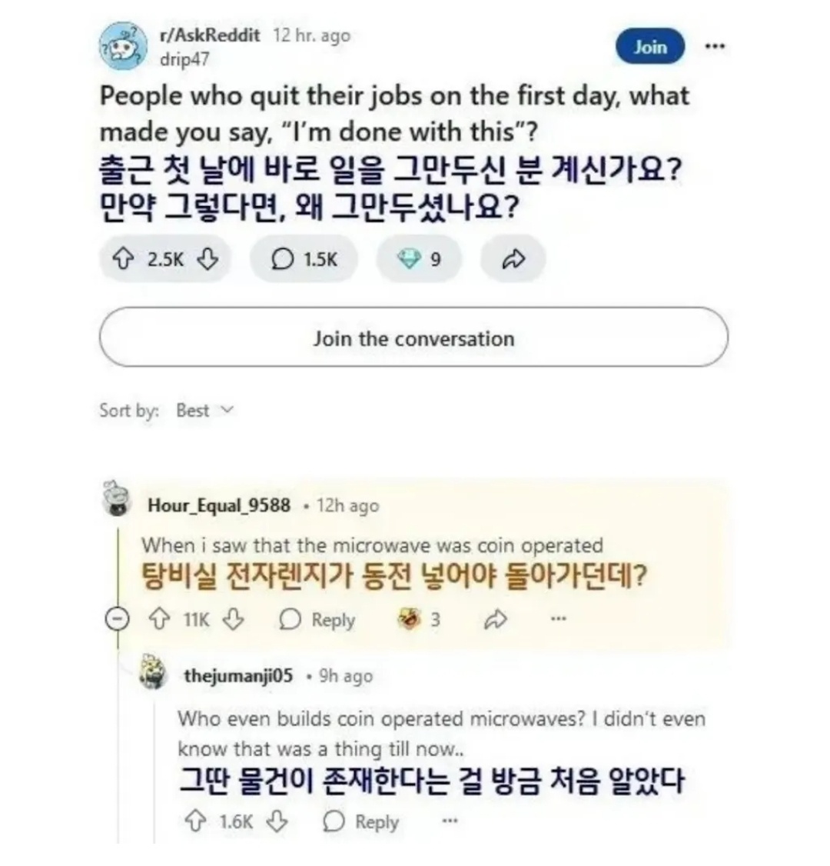This screenshot has height=866, width=830.
Task: Reply to thejumanji05's comment
Action: click(361, 821)
